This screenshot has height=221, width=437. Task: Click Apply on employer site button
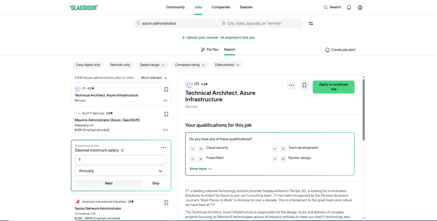tap(334, 87)
